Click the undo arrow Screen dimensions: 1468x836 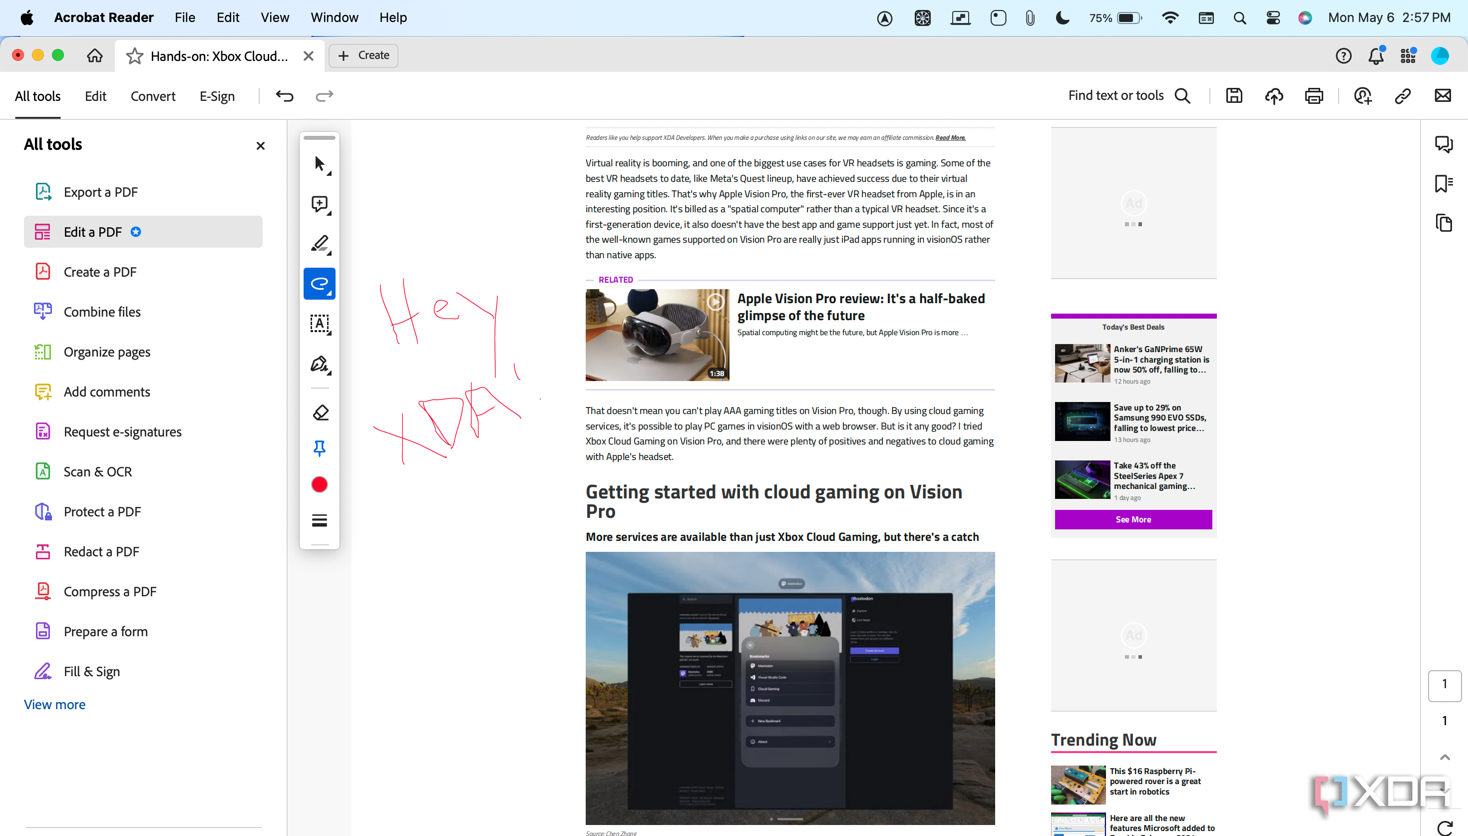tap(285, 96)
